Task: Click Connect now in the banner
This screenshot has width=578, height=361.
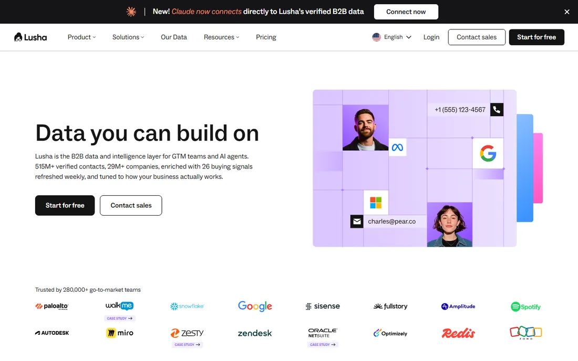Action: [x=406, y=12]
